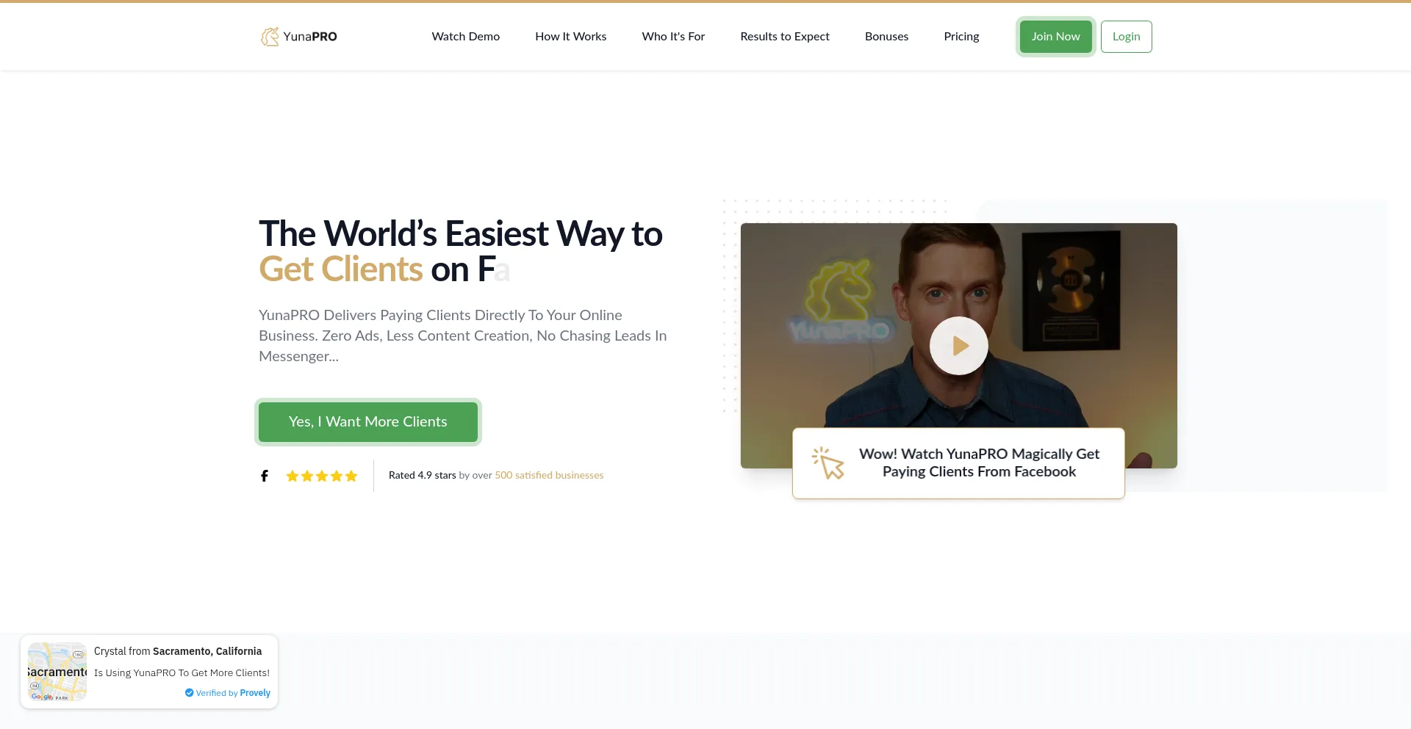The height and width of the screenshot is (729, 1411).
Task: Open the Pricing nav link
Action: tap(961, 37)
